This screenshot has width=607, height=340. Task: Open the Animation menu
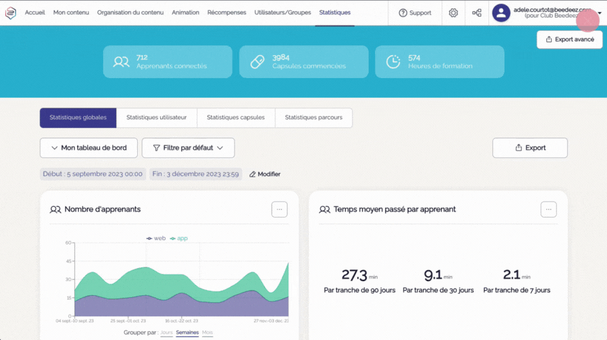[185, 13]
